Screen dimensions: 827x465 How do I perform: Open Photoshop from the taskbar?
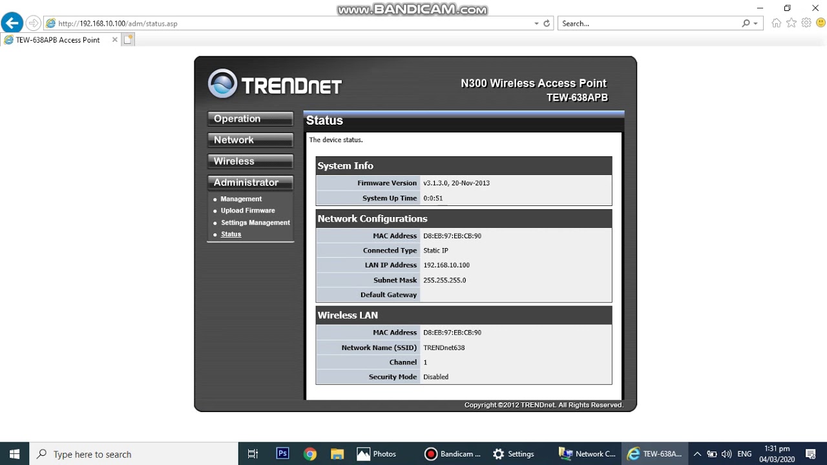pyautogui.click(x=282, y=454)
